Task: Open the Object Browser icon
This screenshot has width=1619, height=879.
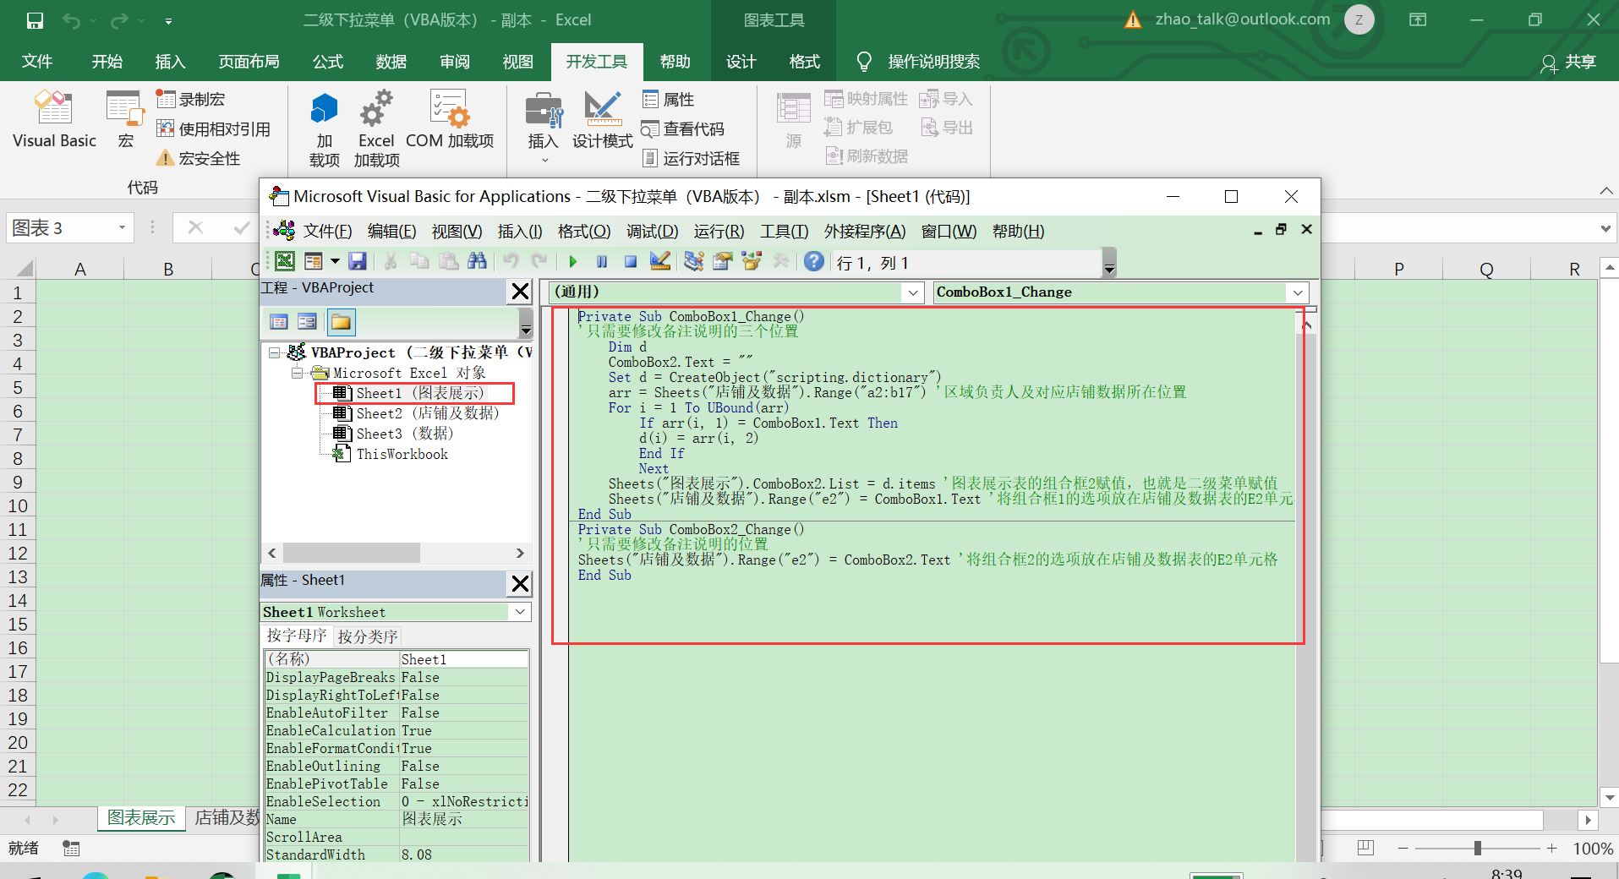Action: click(x=751, y=262)
